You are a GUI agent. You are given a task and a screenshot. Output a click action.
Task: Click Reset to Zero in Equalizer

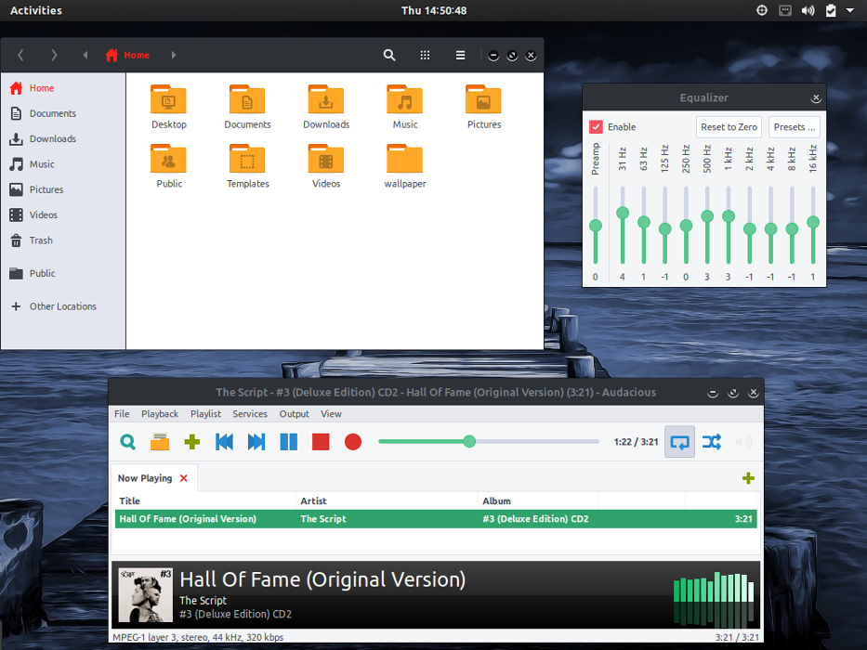[729, 127]
